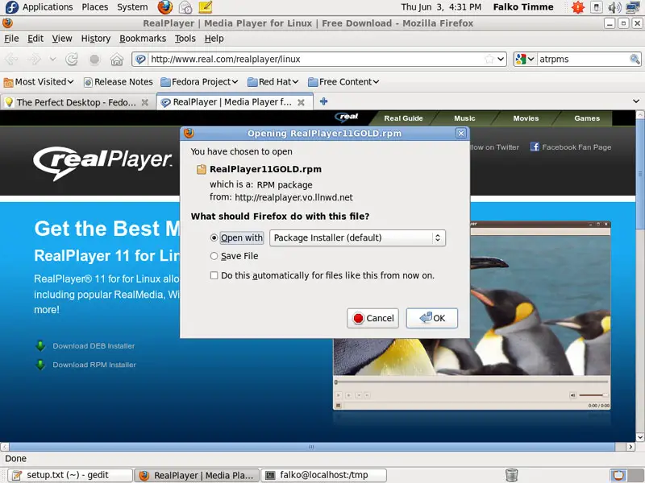
Task: Expand the Free Content bookmarks folder
Action: [343, 82]
